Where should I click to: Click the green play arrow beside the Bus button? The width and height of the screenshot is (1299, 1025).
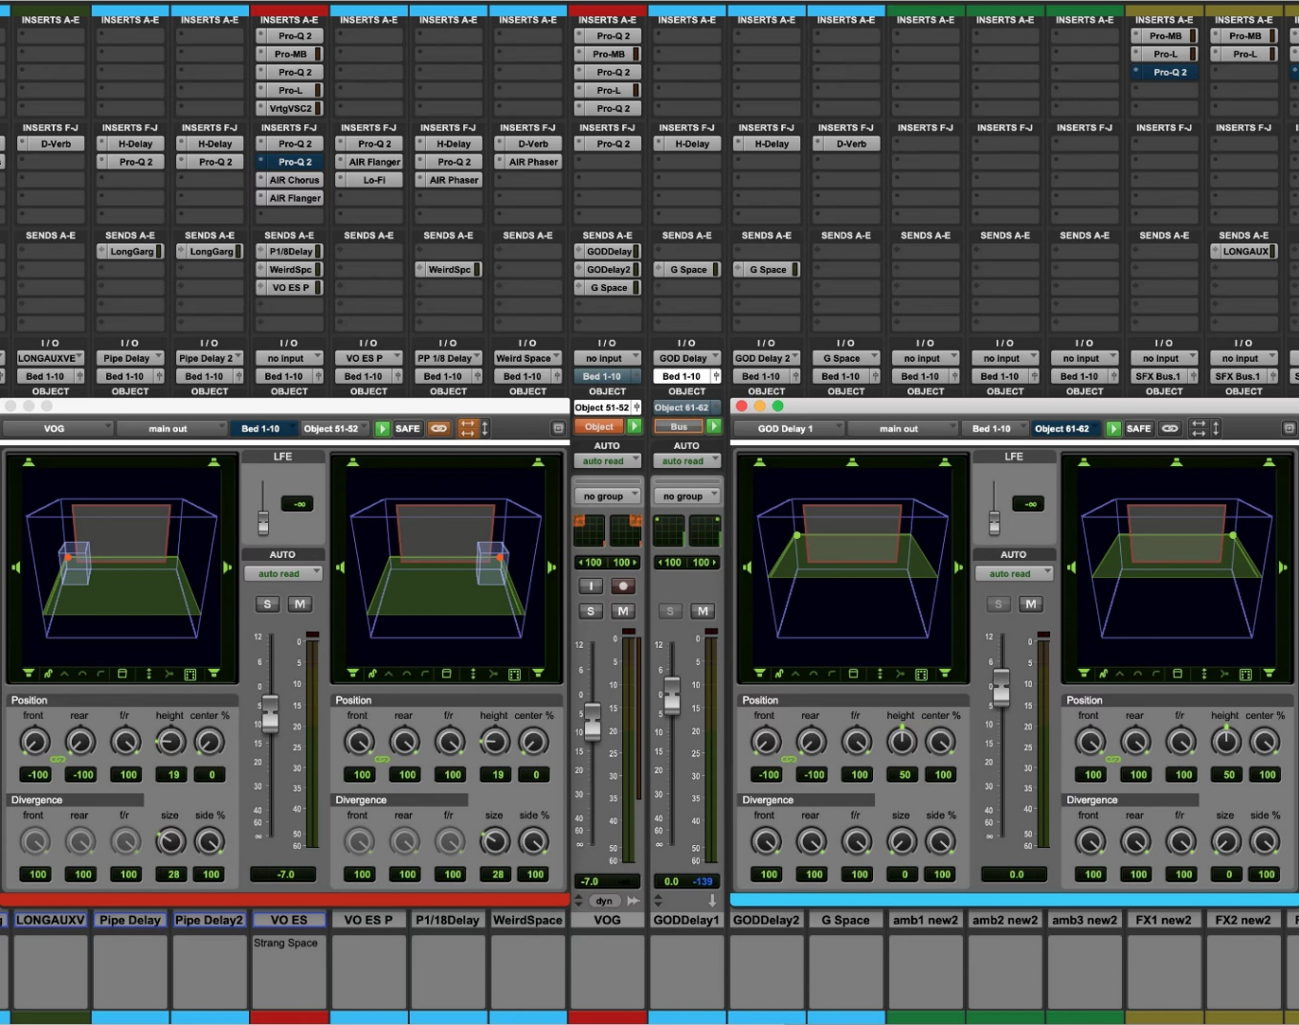(x=713, y=427)
